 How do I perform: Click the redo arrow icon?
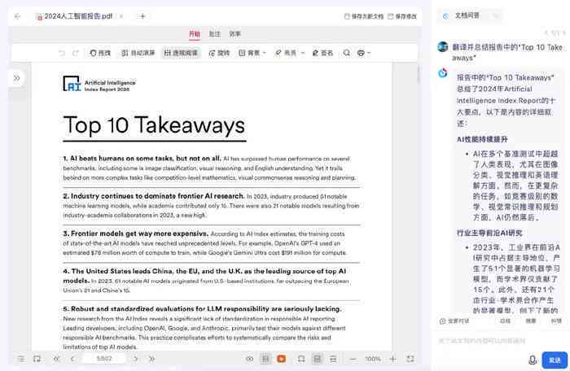[x=75, y=53]
